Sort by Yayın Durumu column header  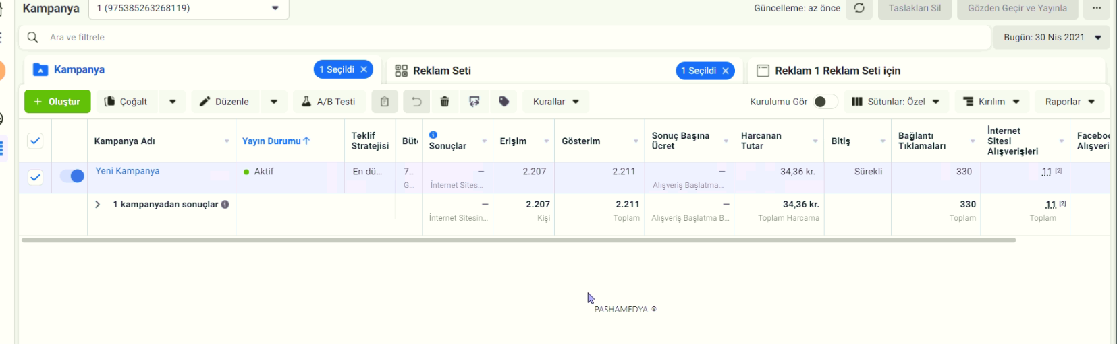tap(275, 141)
